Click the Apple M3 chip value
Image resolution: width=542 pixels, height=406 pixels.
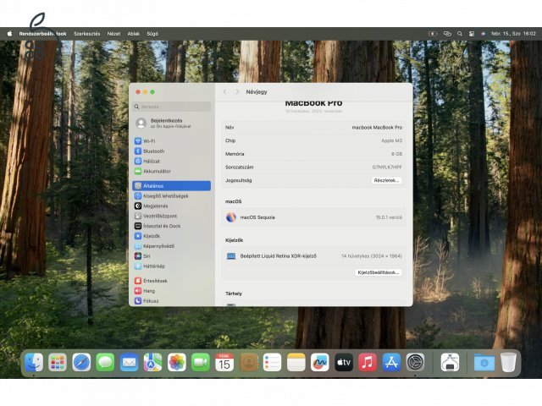(391, 140)
